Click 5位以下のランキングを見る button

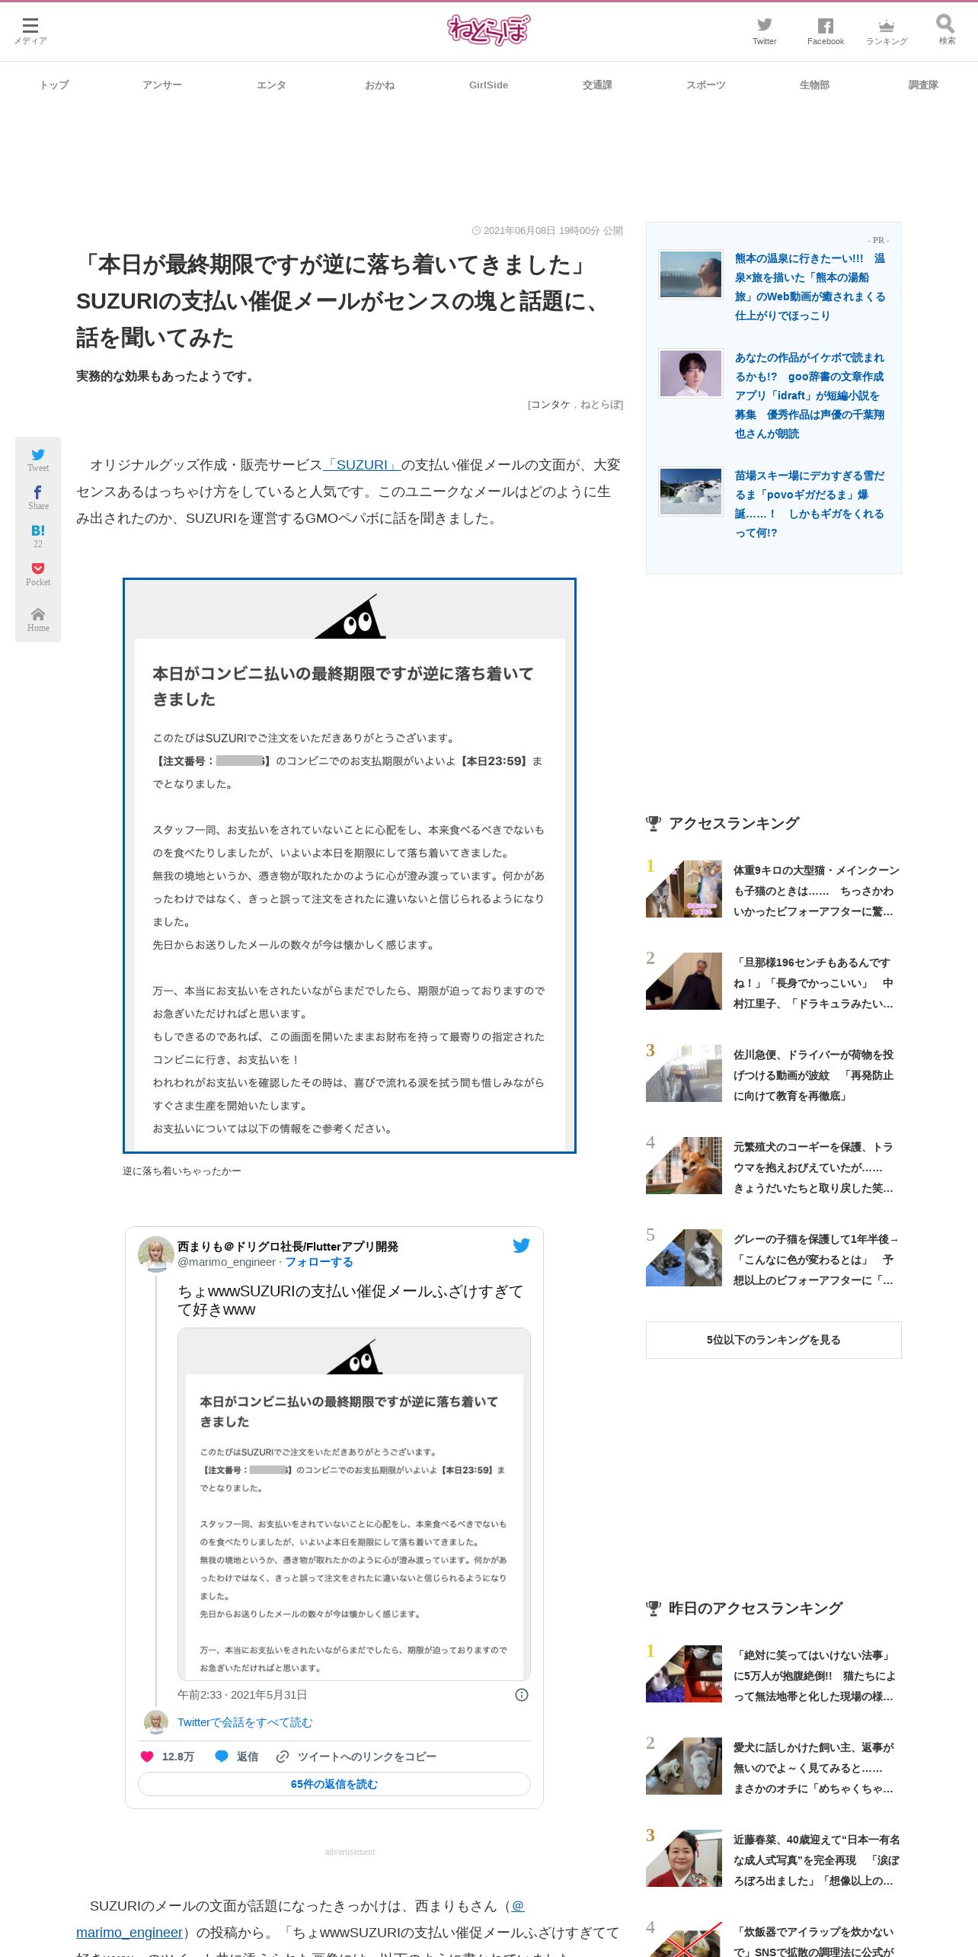click(x=773, y=1340)
